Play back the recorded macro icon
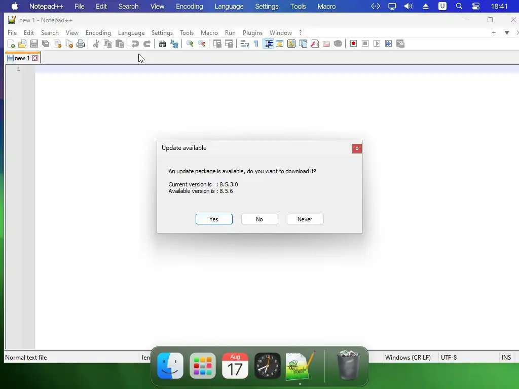 (377, 44)
